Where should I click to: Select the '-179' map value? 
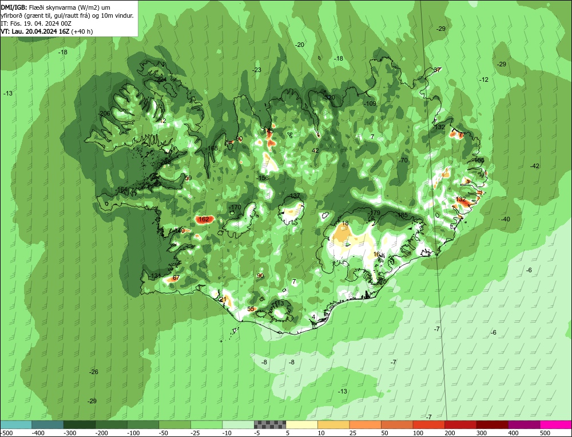(x=374, y=213)
